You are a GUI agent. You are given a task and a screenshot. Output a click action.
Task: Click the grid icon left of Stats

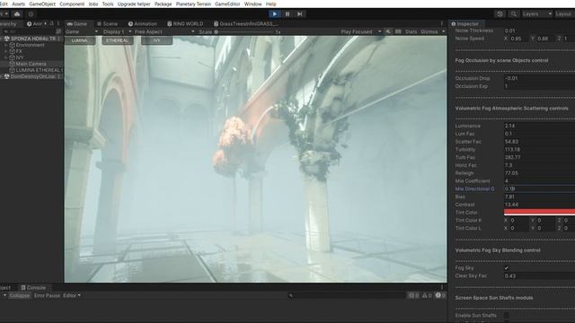398,32
